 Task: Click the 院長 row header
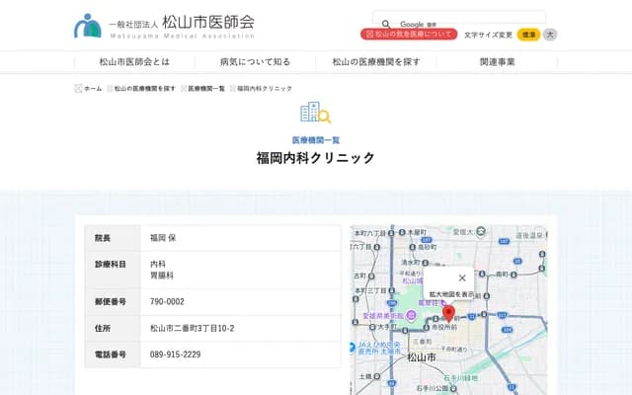pyautogui.click(x=113, y=238)
